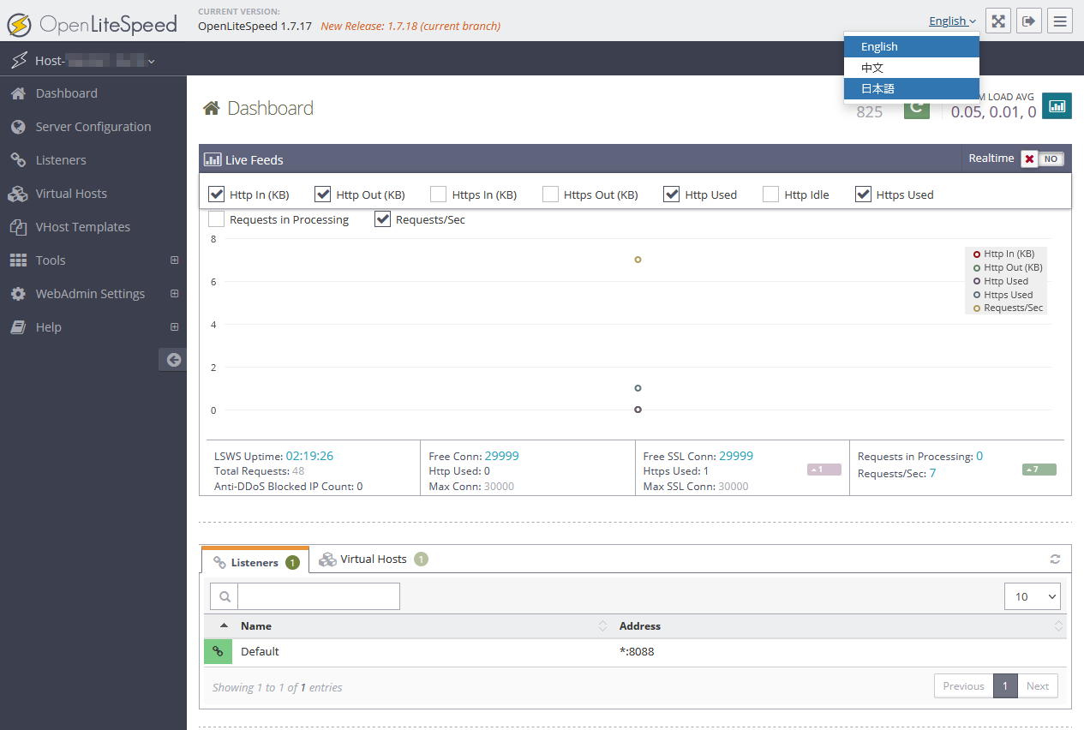Uncheck the Requests/Sec checkbox

383,219
